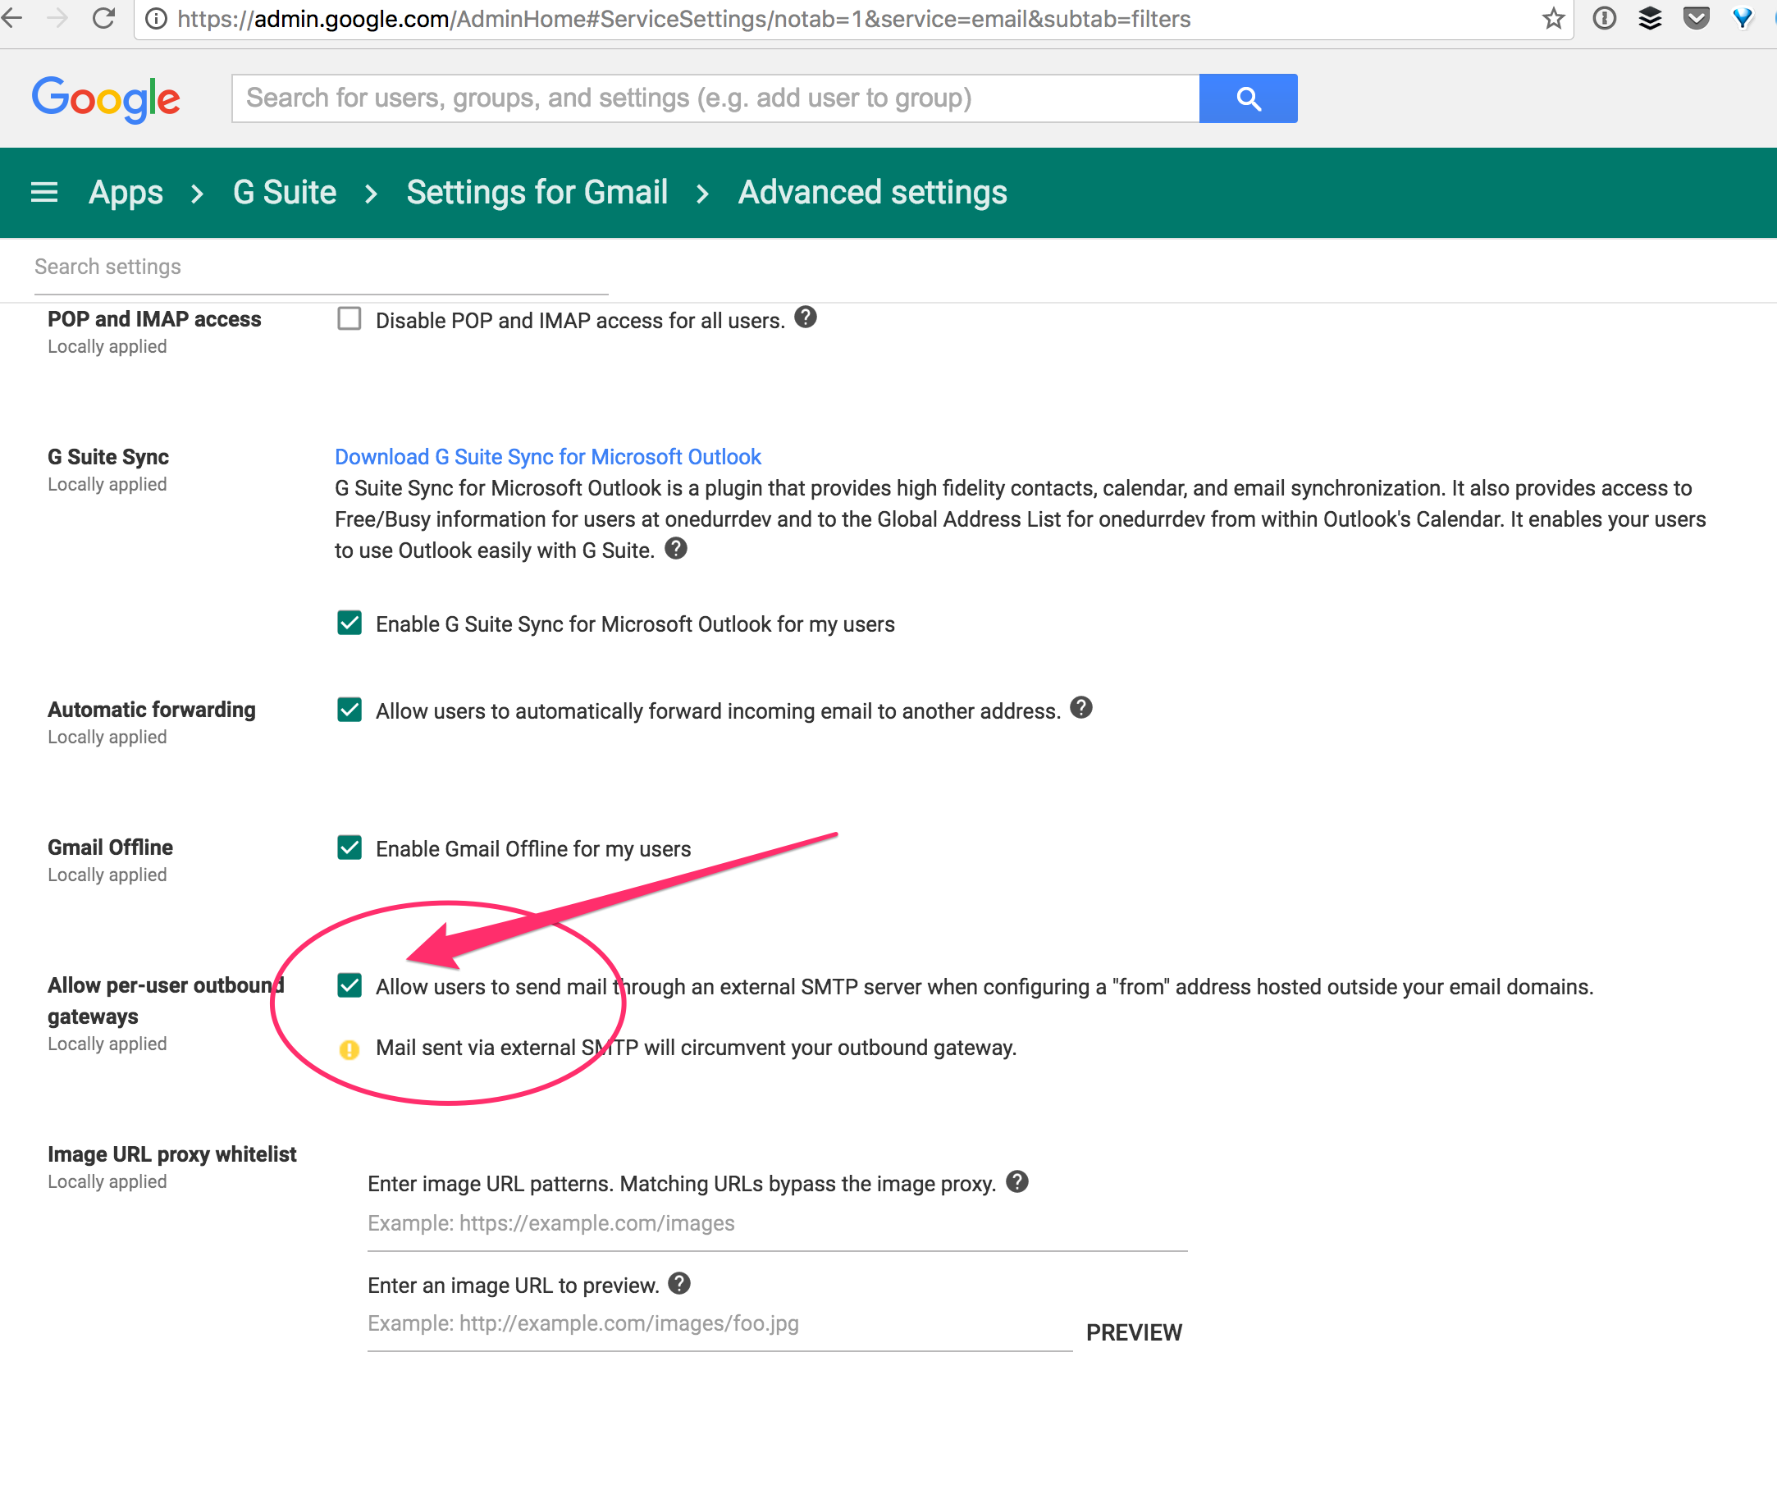
Task: Click the browser address bar URL
Action: tap(684, 19)
